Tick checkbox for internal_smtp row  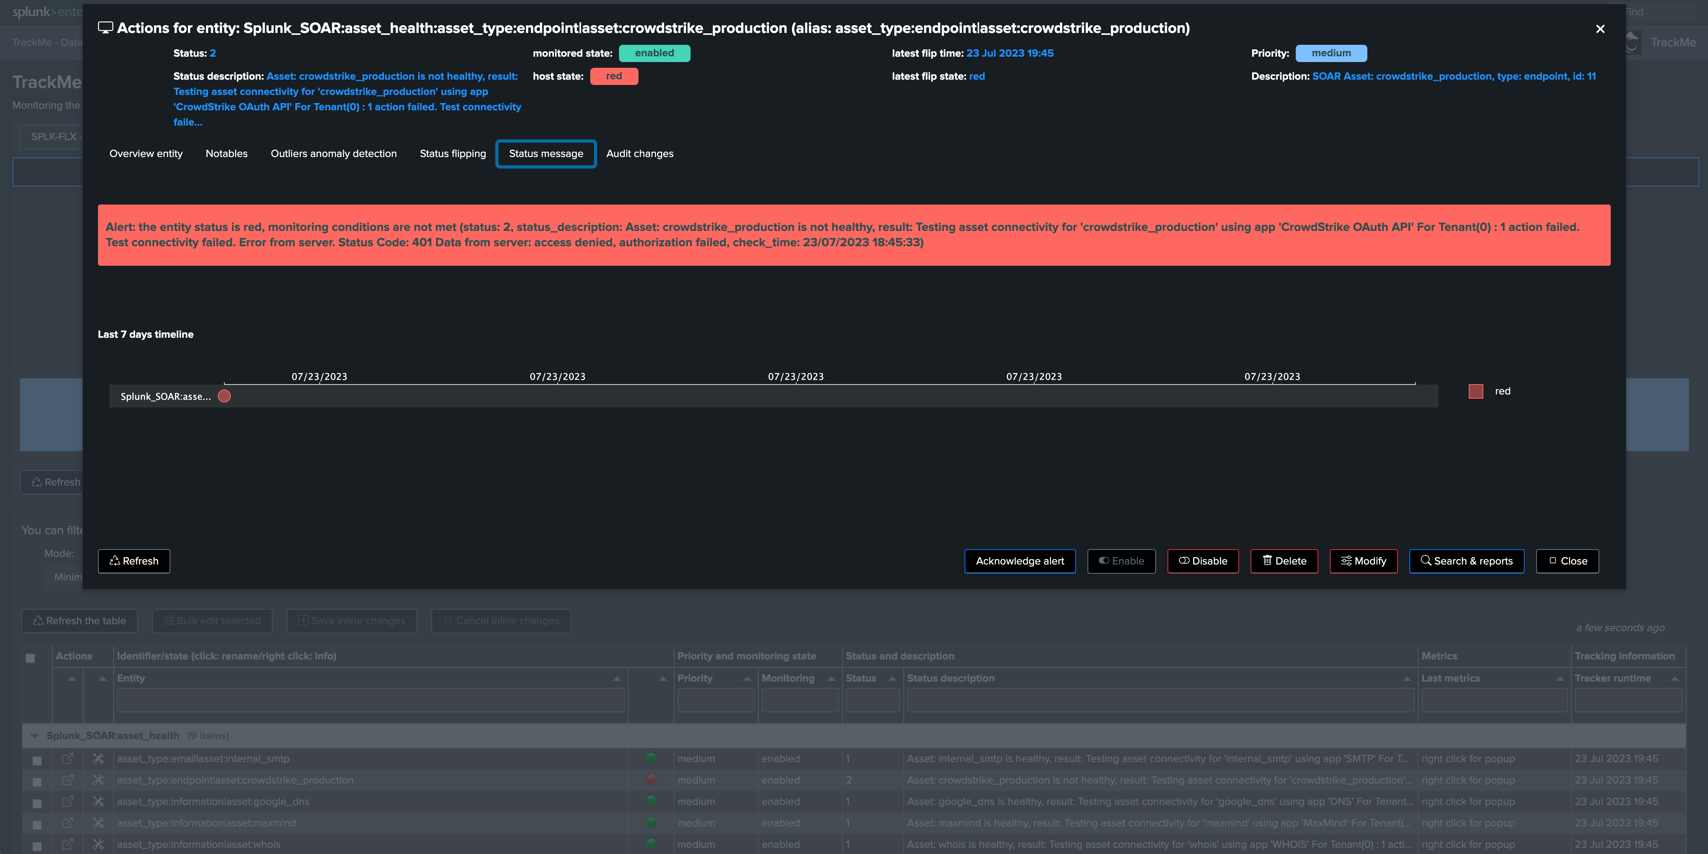pyautogui.click(x=37, y=761)
